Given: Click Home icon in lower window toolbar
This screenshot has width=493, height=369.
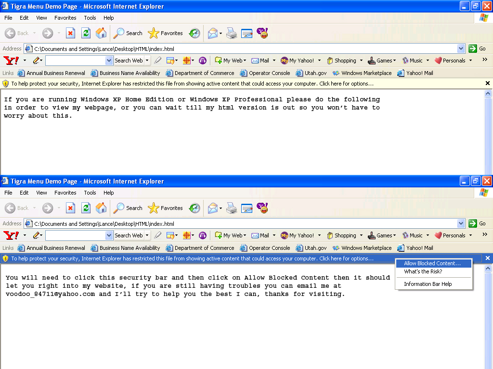Looking at the screenshot, I should coord(101,208).
